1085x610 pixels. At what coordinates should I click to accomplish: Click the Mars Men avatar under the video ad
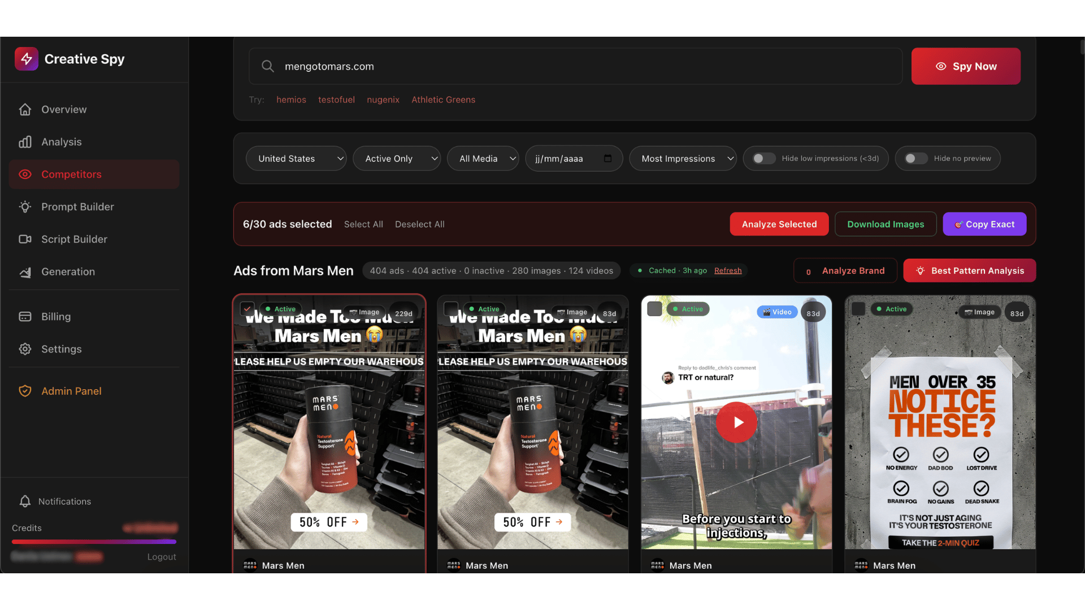[x=657, y=565]
